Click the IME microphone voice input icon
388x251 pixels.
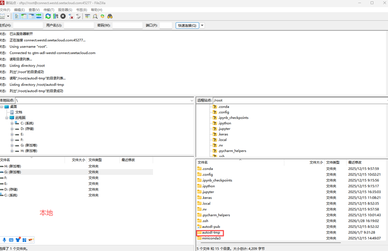coord(4,240)
